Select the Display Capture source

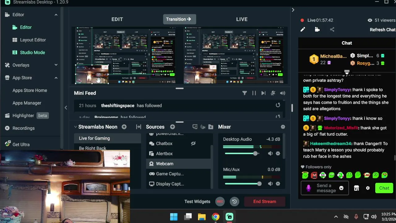178,184
